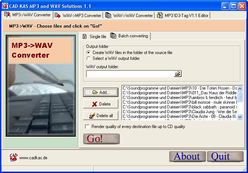248x173 pixels.
Task: Click the MP3 ID3-Tag Editor tab icon
Action: pos(159,15)
